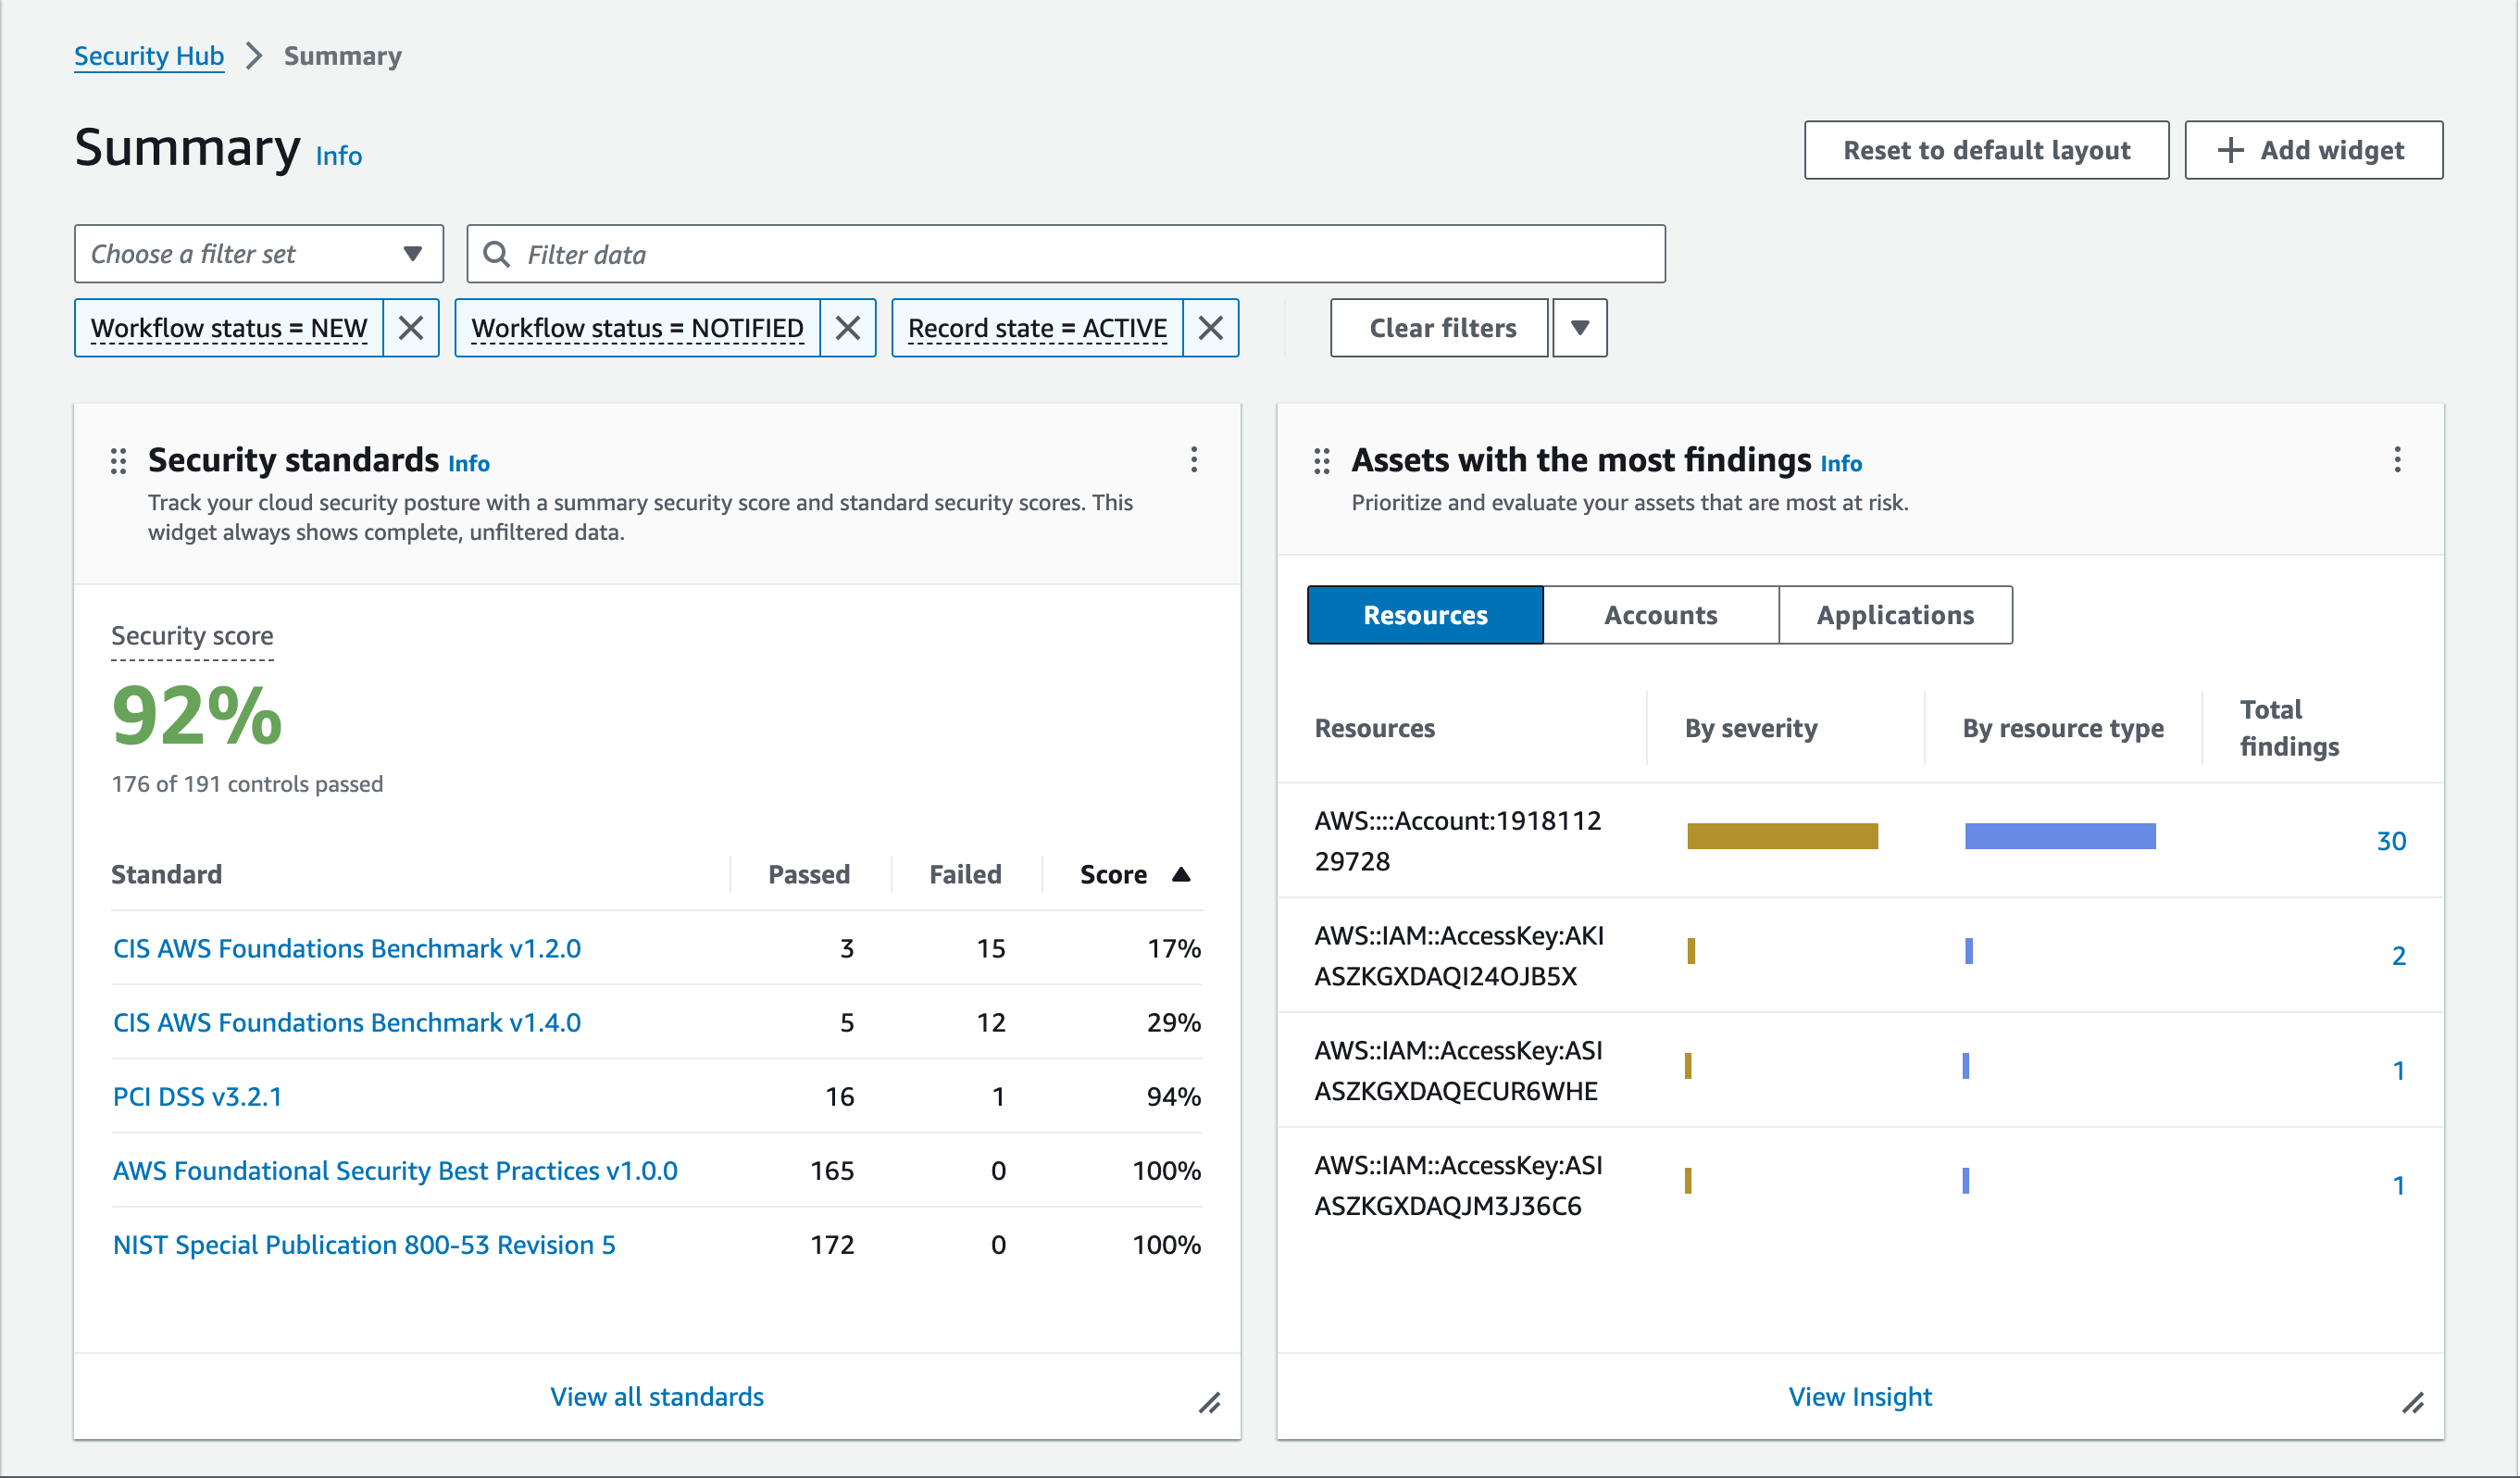
Task: Open the Info link beside Summary heading
Action: (339, 155)
